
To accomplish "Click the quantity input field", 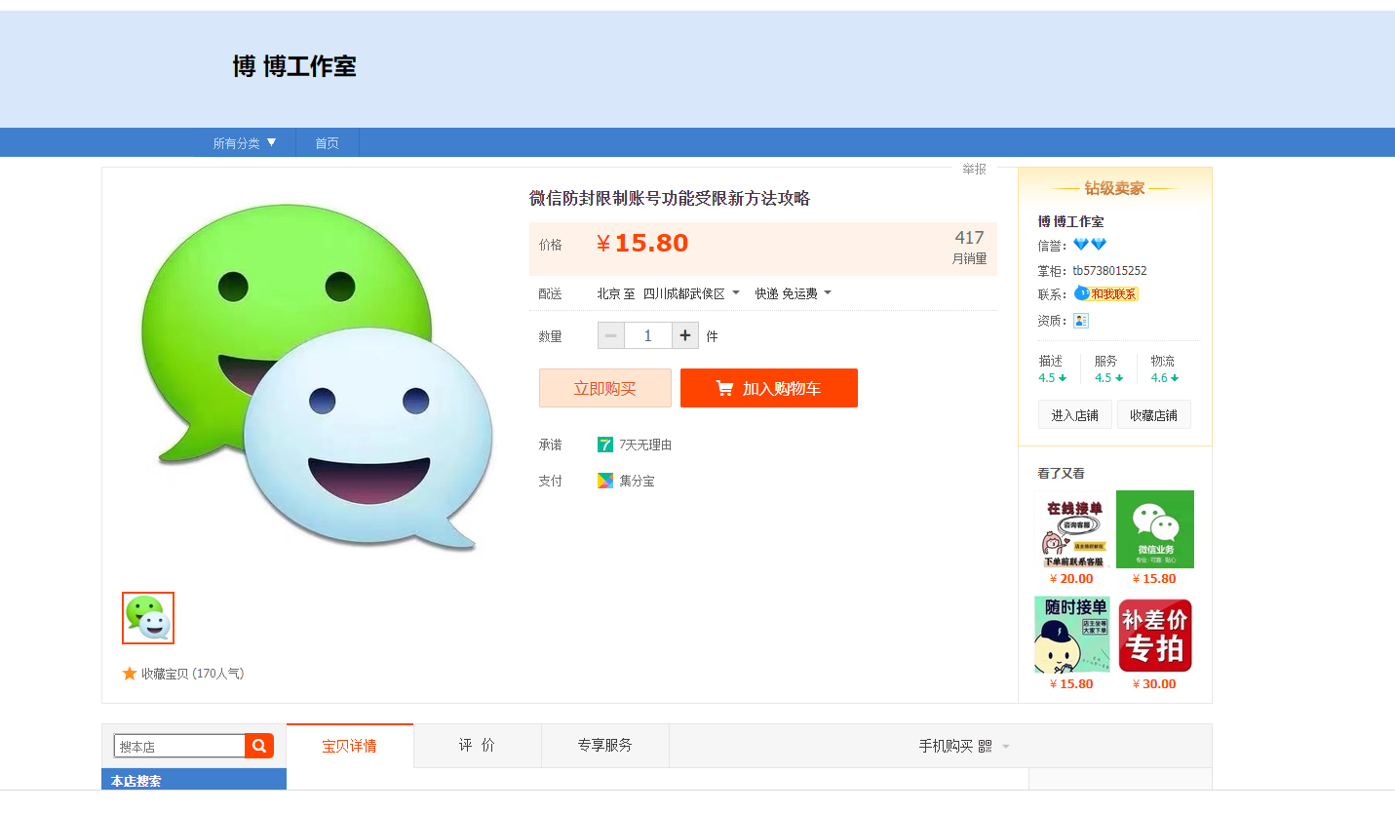I will coord(648,335).
